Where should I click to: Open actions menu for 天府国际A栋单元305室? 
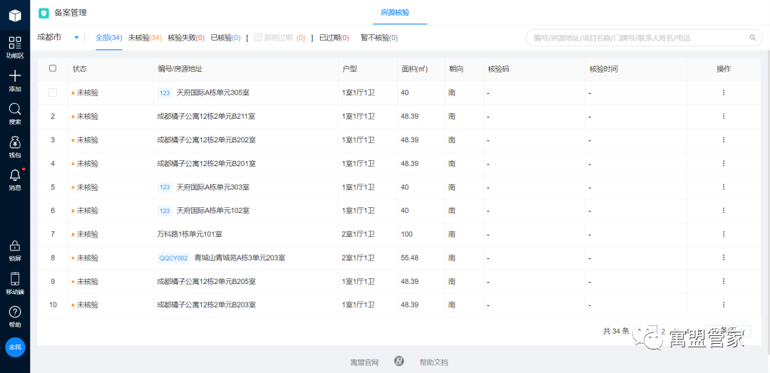[724, 92]
